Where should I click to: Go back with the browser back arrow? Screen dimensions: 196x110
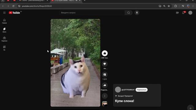3,6
